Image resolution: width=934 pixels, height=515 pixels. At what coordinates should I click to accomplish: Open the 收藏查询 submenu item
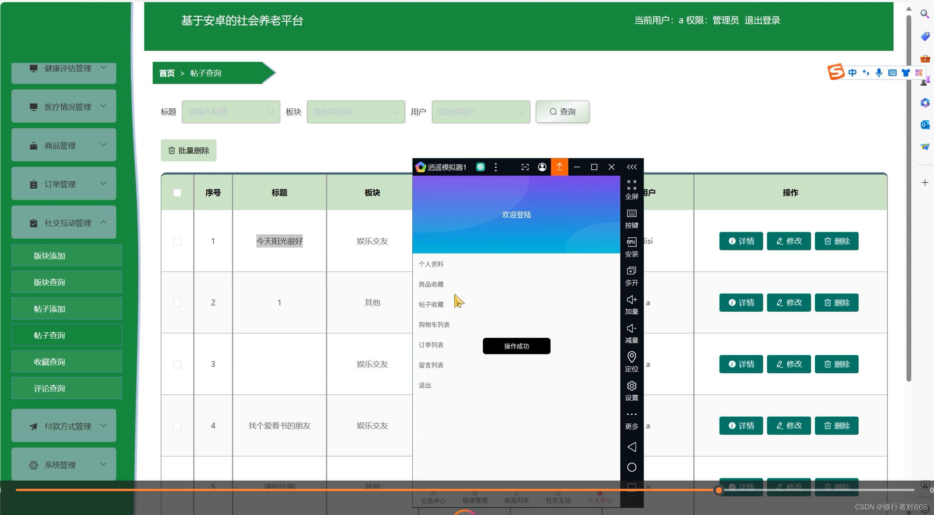coord(66,361)
